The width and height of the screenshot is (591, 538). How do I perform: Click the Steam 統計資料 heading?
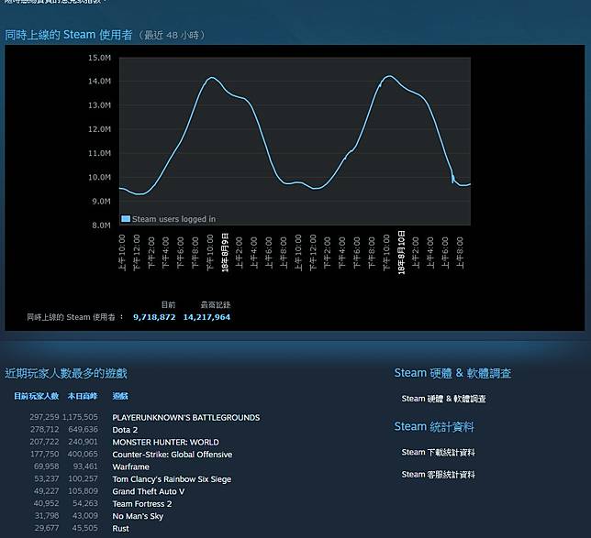434,426
